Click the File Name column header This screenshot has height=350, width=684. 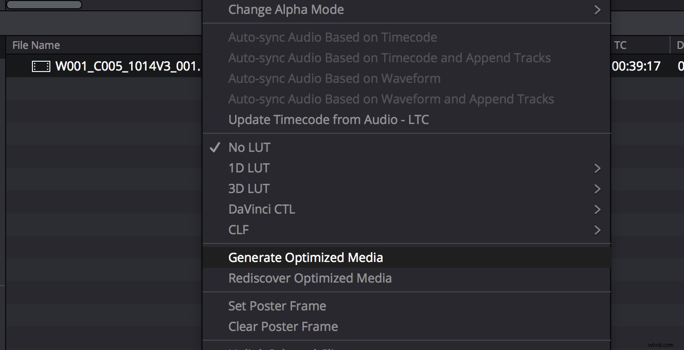[x=35, y=45]
